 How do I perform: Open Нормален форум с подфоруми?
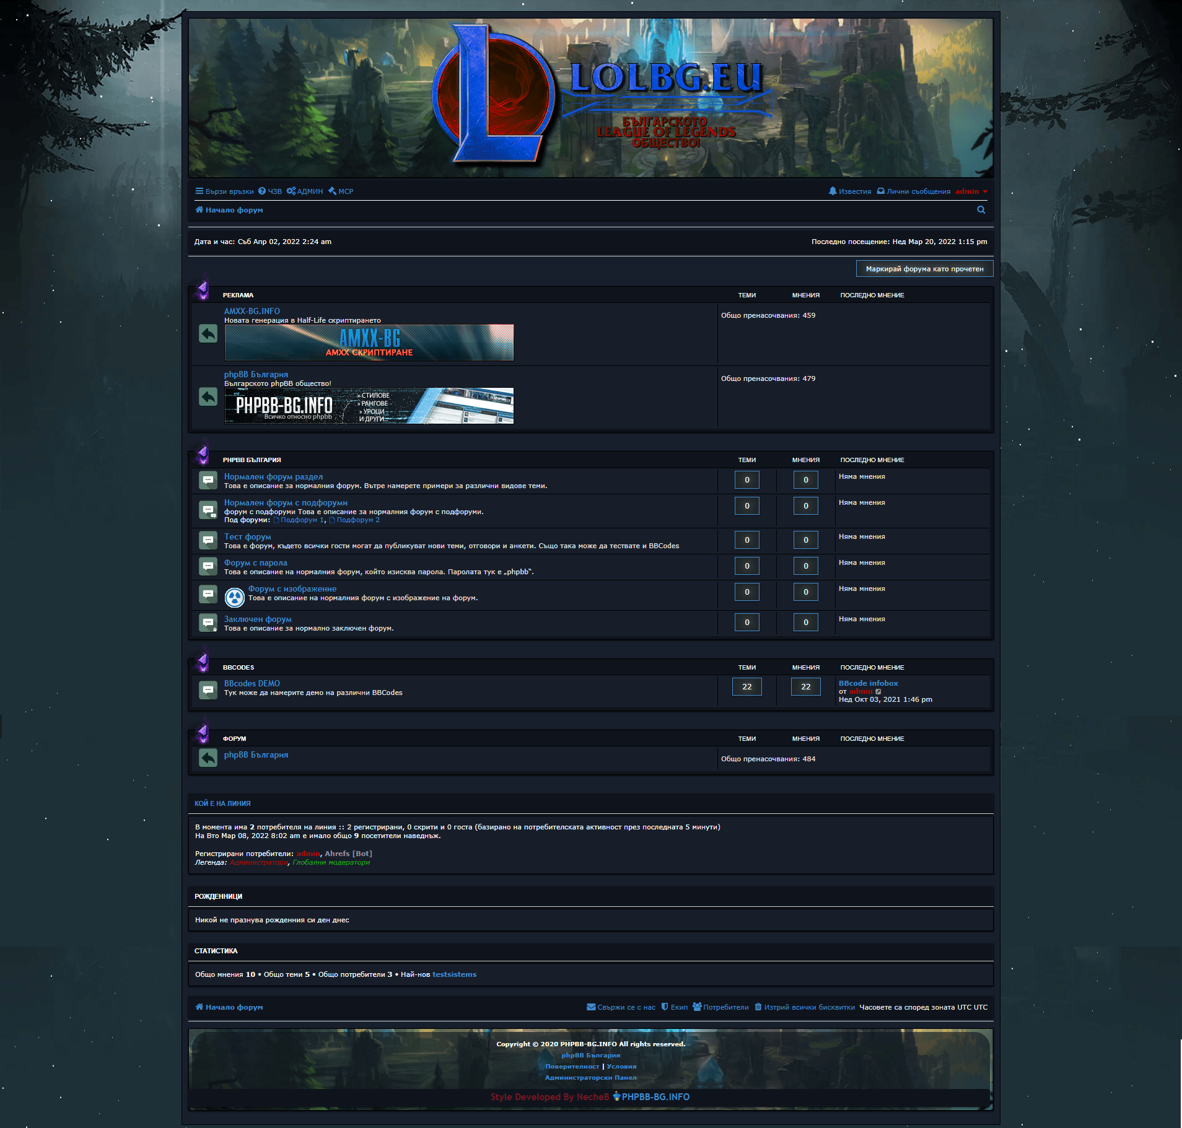coord(286,502)
